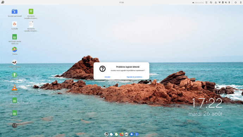This screenshot has height=137, width=243.
Task: Select the white document file icon on desktop
Action: pyautogui.click(x=31, y=24)
